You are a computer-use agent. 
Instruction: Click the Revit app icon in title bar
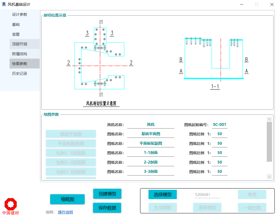[4, 4]
